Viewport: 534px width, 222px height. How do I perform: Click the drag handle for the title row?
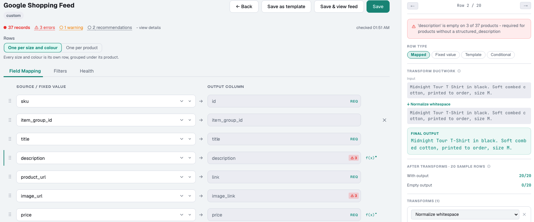coord(10,139)
